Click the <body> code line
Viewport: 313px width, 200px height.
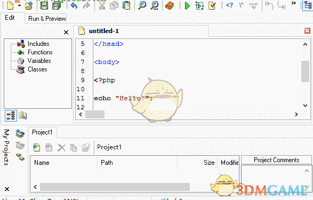pos(107,62)
